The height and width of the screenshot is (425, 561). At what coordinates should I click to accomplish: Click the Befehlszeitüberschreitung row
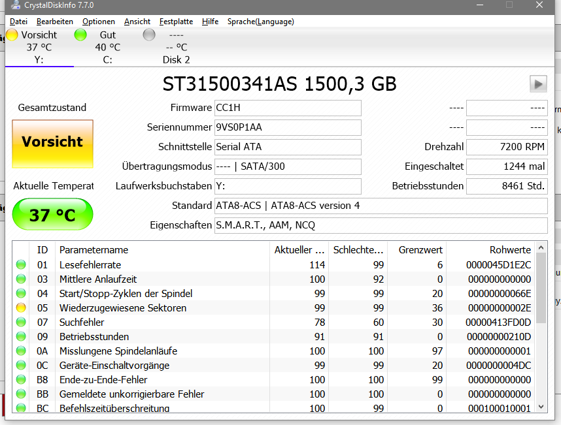click(x=274, y=408)
